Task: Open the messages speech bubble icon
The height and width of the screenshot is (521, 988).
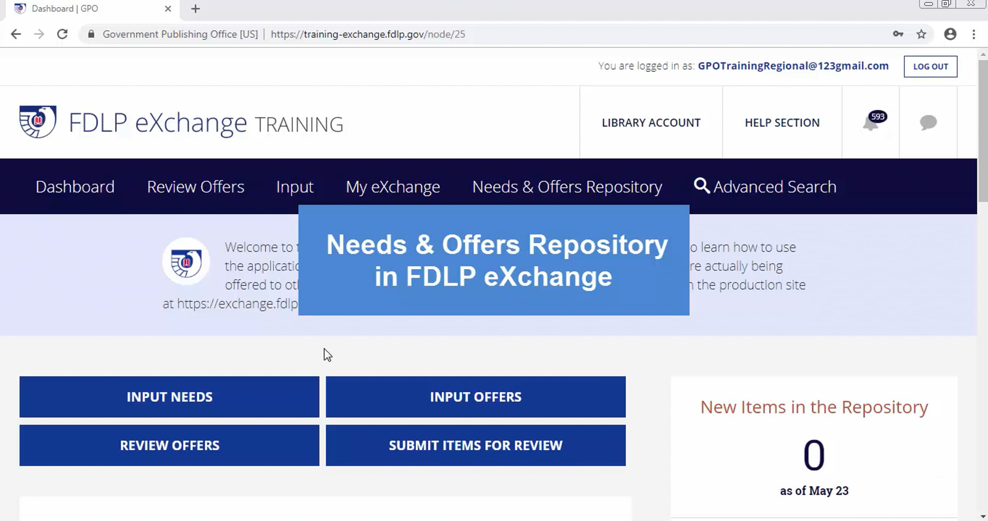Action: pyautogui.click(x=928, y=123)
